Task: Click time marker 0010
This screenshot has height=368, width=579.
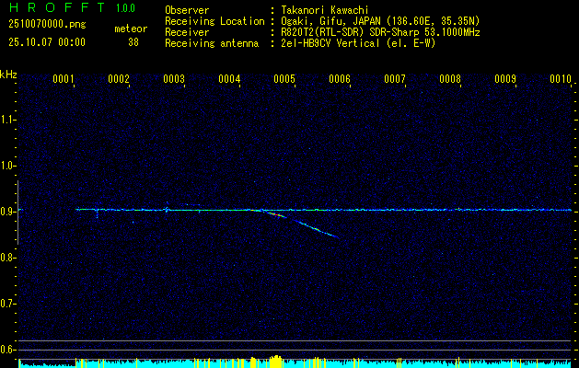Action: (561, 79)
